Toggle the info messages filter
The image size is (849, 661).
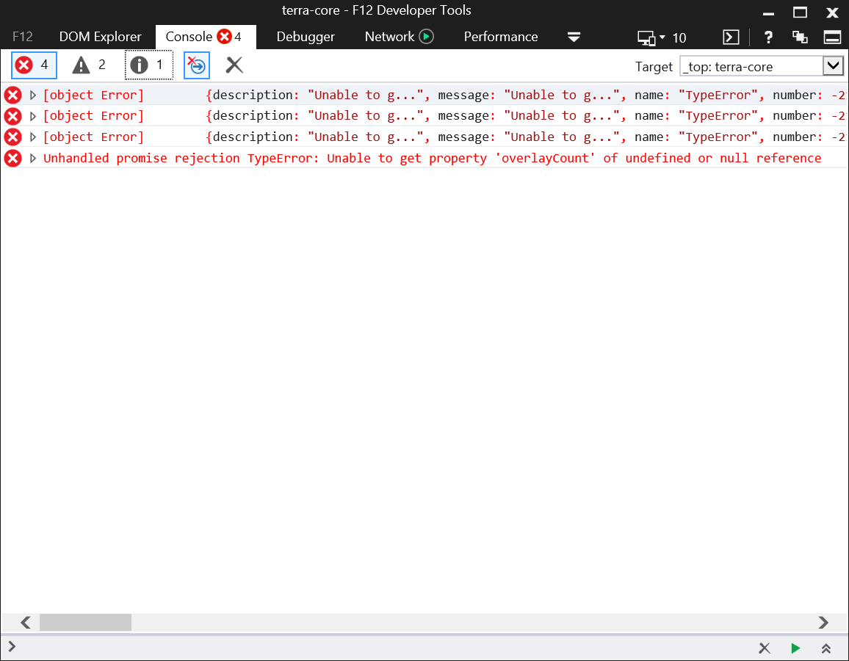148,65
